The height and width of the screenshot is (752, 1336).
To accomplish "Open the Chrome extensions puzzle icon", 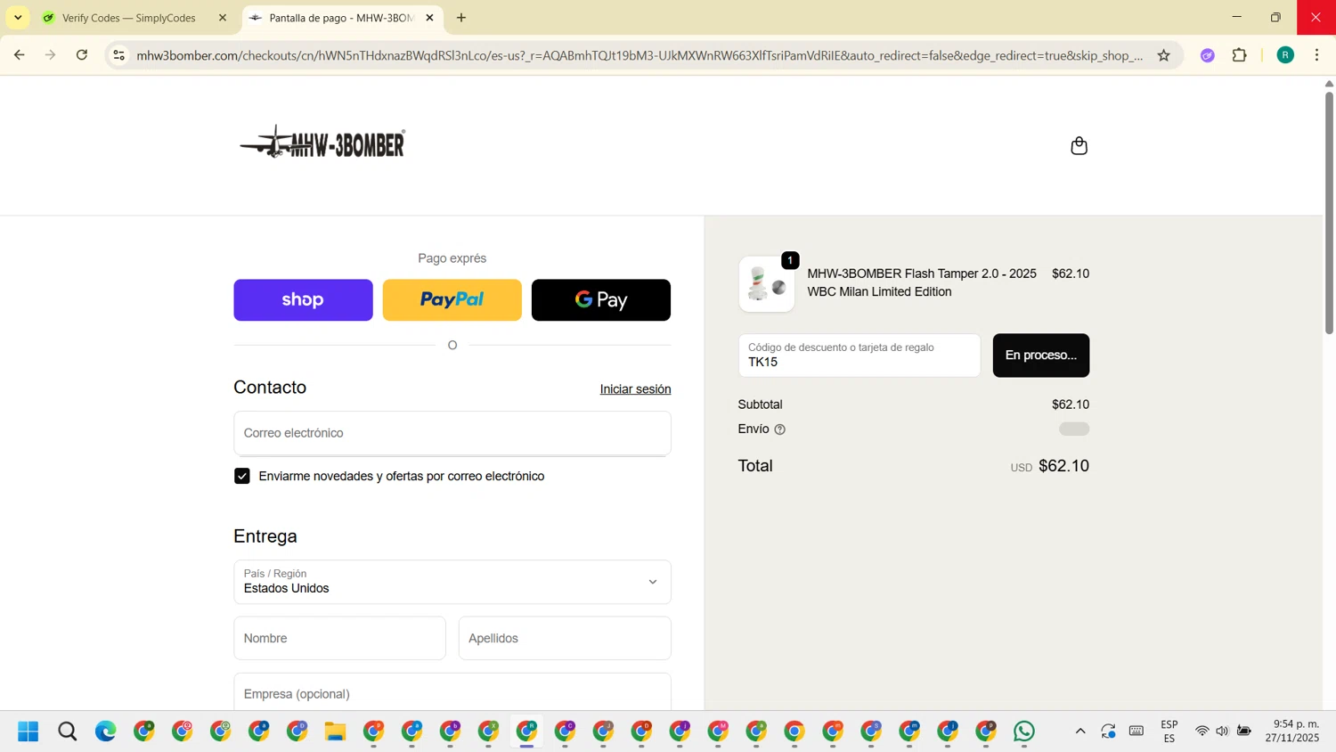I will pyautogui.click(x=1239, y=55).
